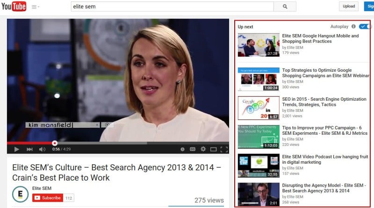Screen dimensions: 374x208
Task: Expand the guide menu next to logo
Action: point(35,7)
